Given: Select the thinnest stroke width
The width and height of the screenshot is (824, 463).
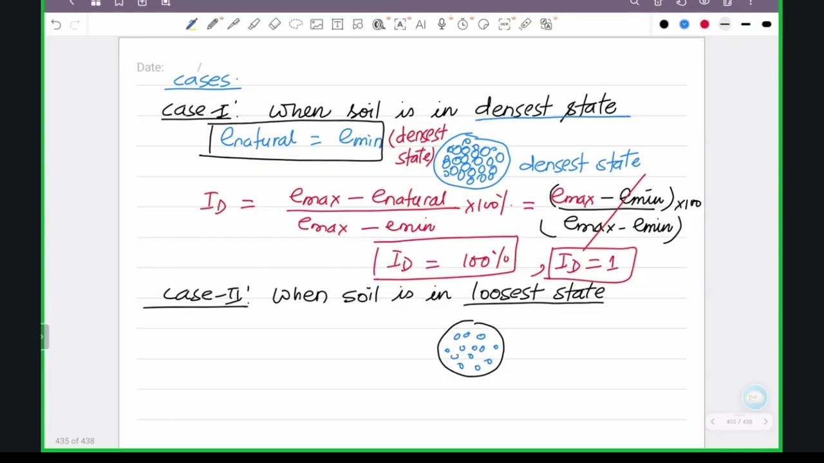Looking at the screenshot, I should [x=725, y=24].
